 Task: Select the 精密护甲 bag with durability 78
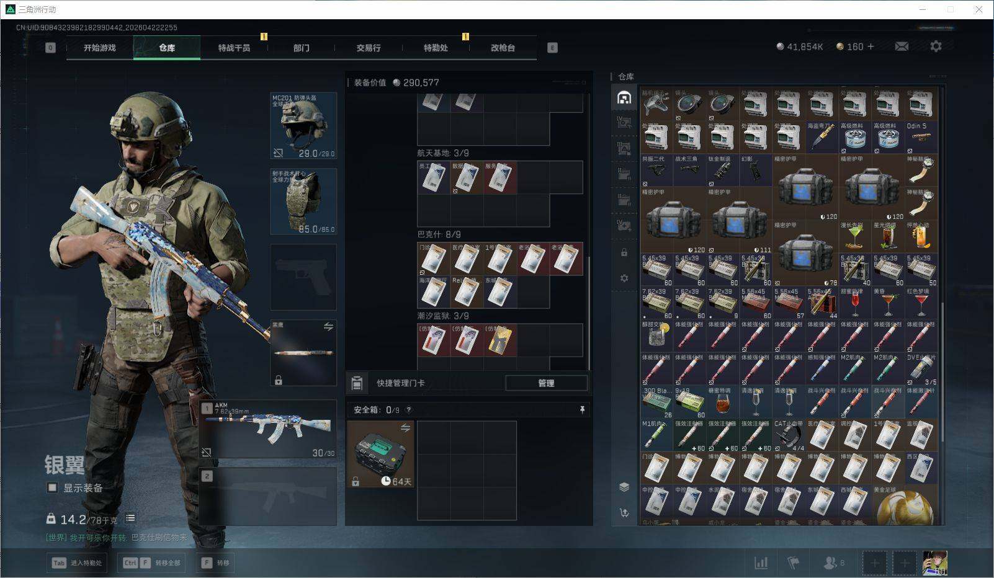[805, 254]
